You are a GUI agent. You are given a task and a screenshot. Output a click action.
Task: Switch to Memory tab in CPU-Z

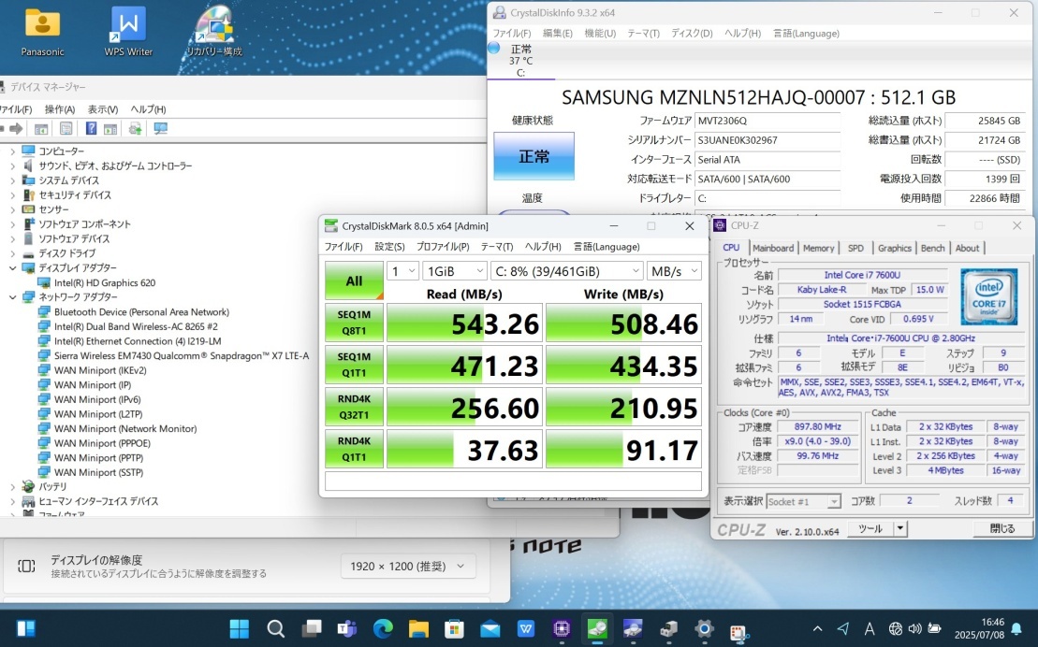tap(818, 248)
